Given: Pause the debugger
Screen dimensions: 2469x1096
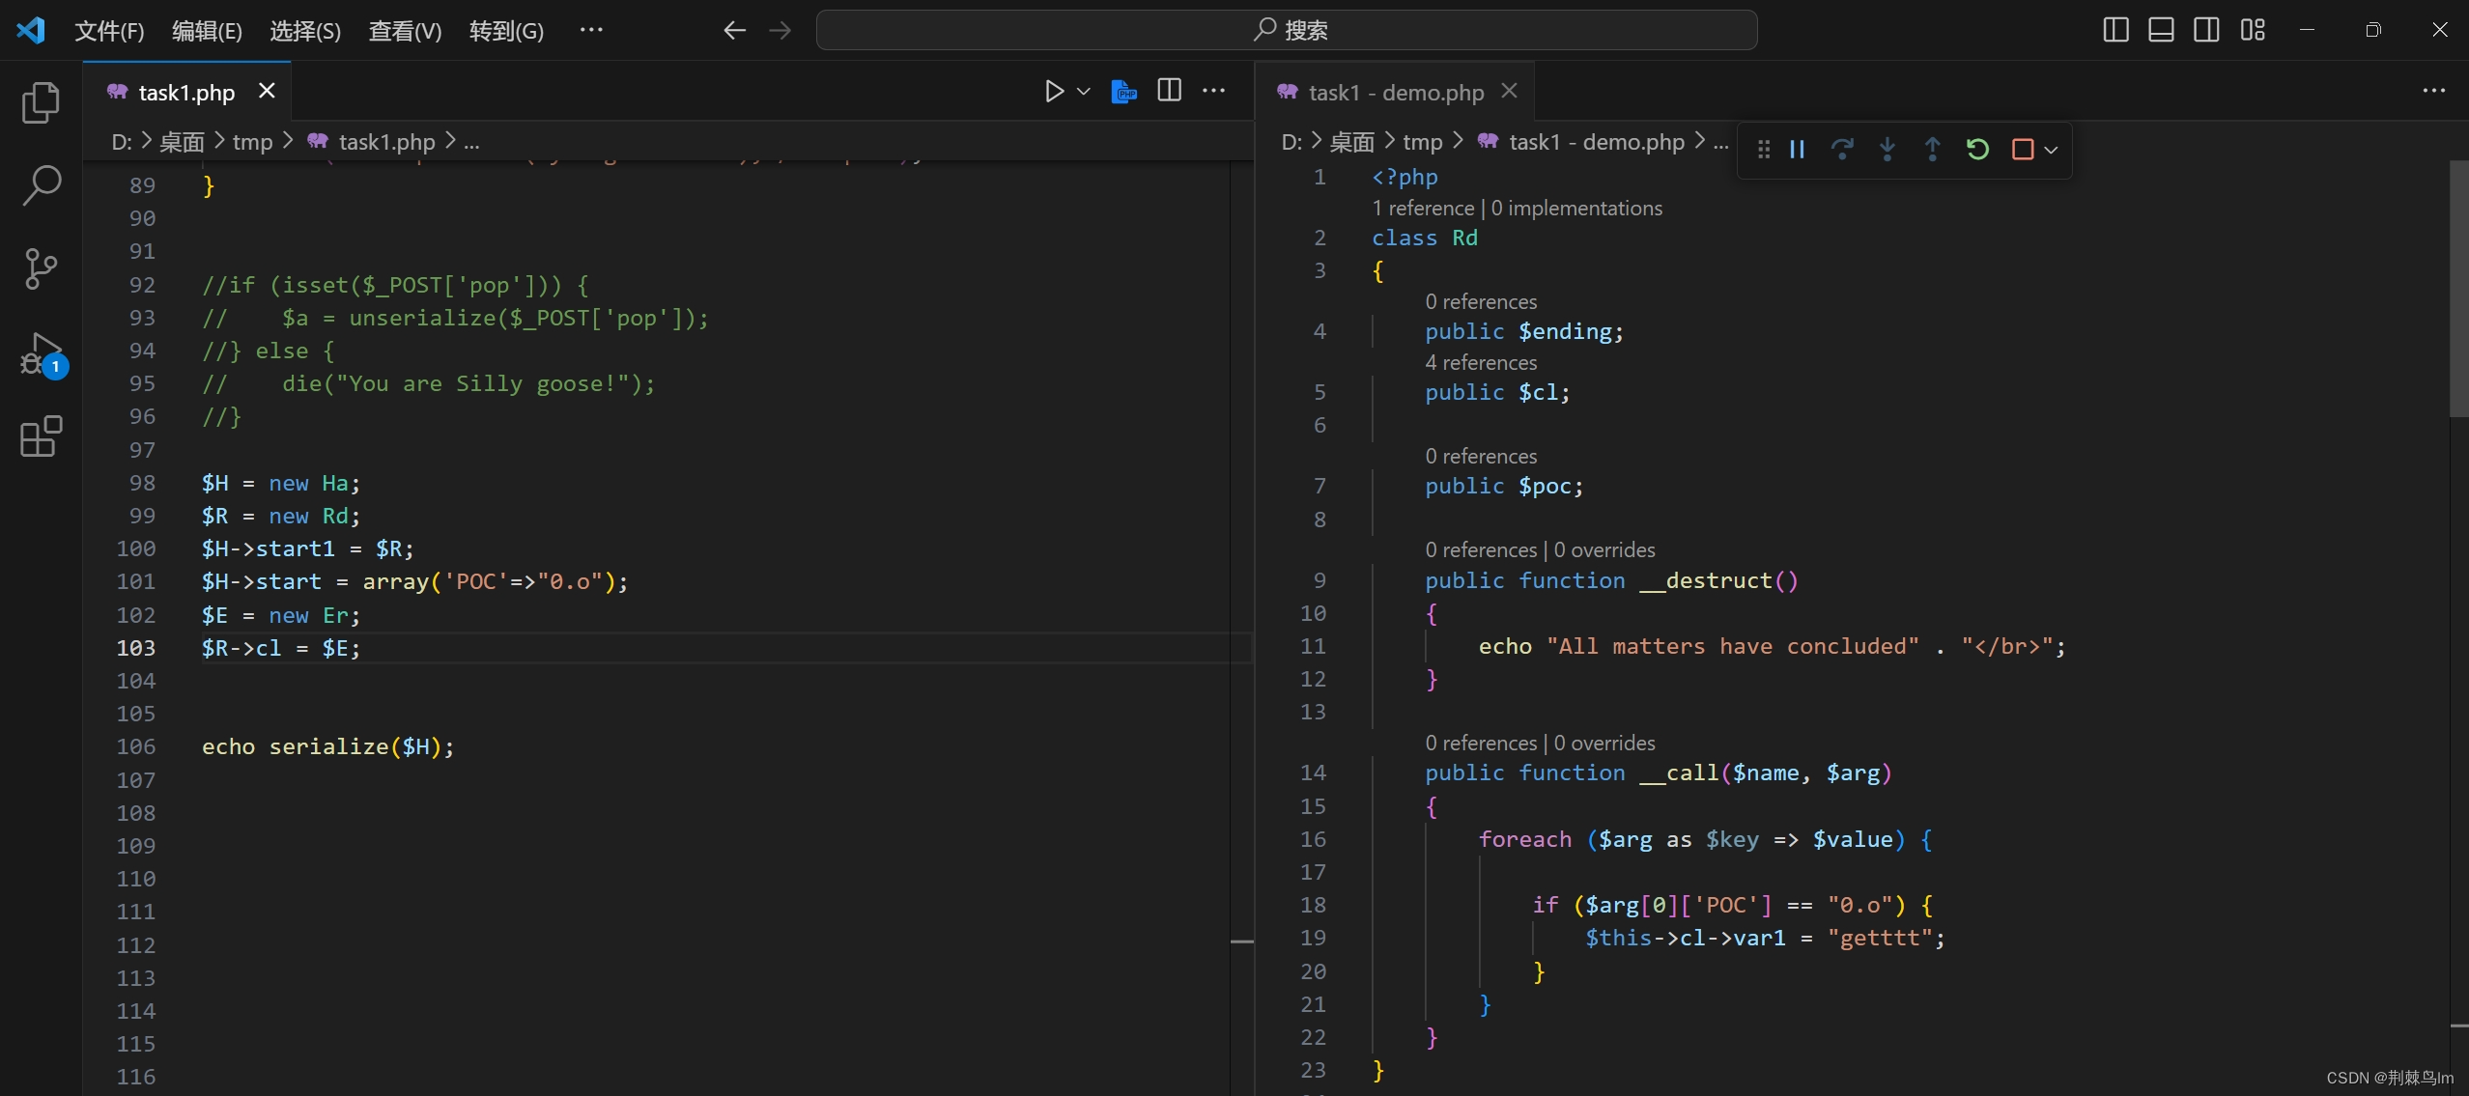Looking at the screenshot, I should 1797,150.
